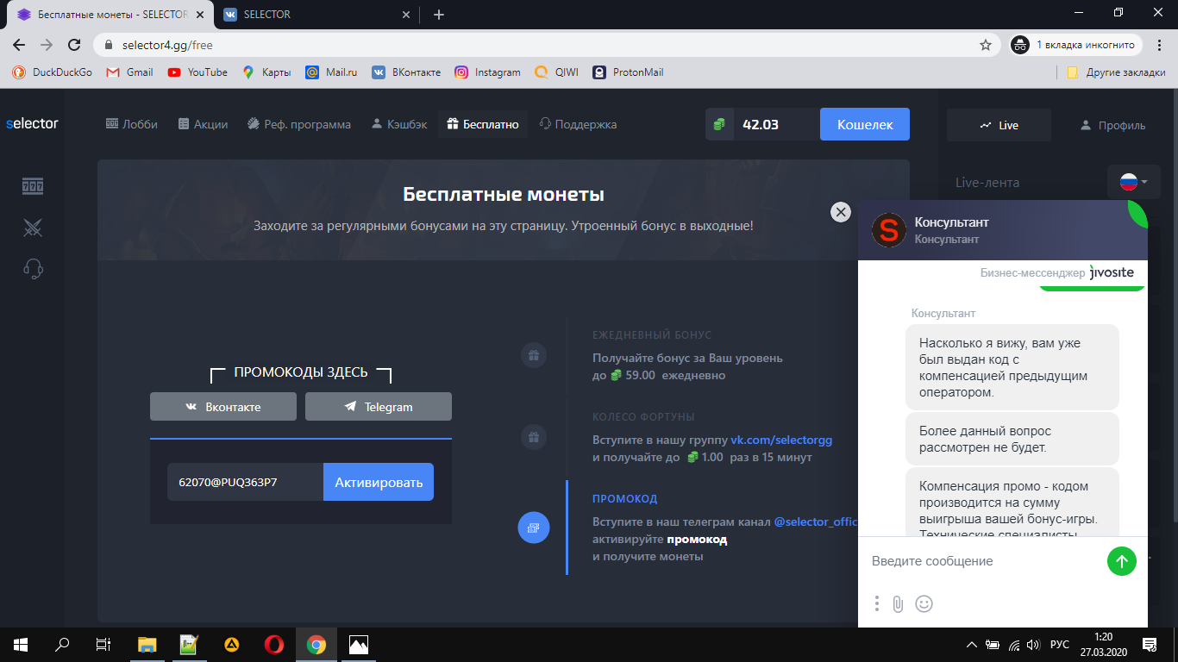Image resolution: width=1178 pixels, height=662 pixels.
Task: Expand the Другие закладки folder
Action: click(1116, 72)
